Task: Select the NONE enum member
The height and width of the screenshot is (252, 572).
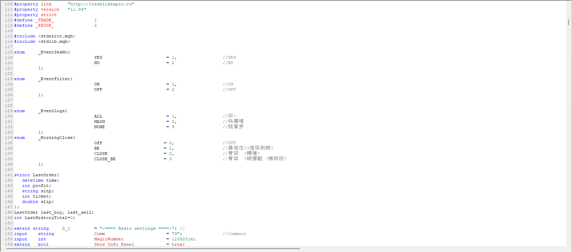Action: pyautogui.click(x=100, y=127)
